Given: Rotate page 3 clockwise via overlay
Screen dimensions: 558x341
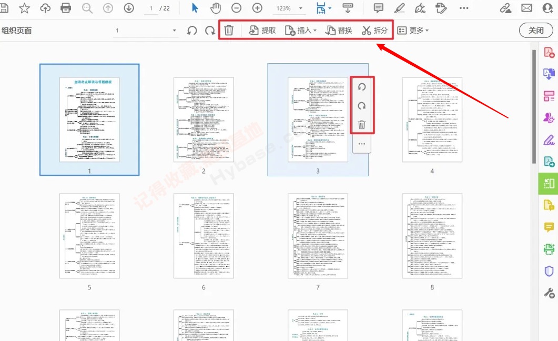Looking at the screenshot, I should (x=361, y=106).
